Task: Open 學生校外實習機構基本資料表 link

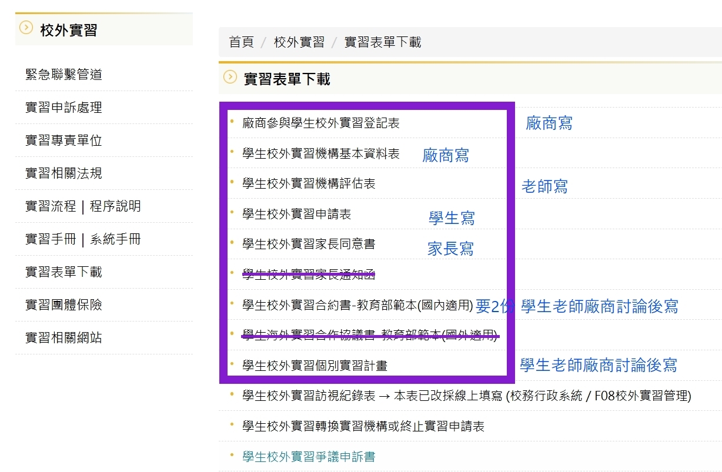Action: (320, 153)
